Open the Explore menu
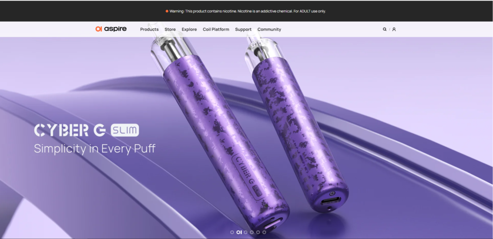 189,29
